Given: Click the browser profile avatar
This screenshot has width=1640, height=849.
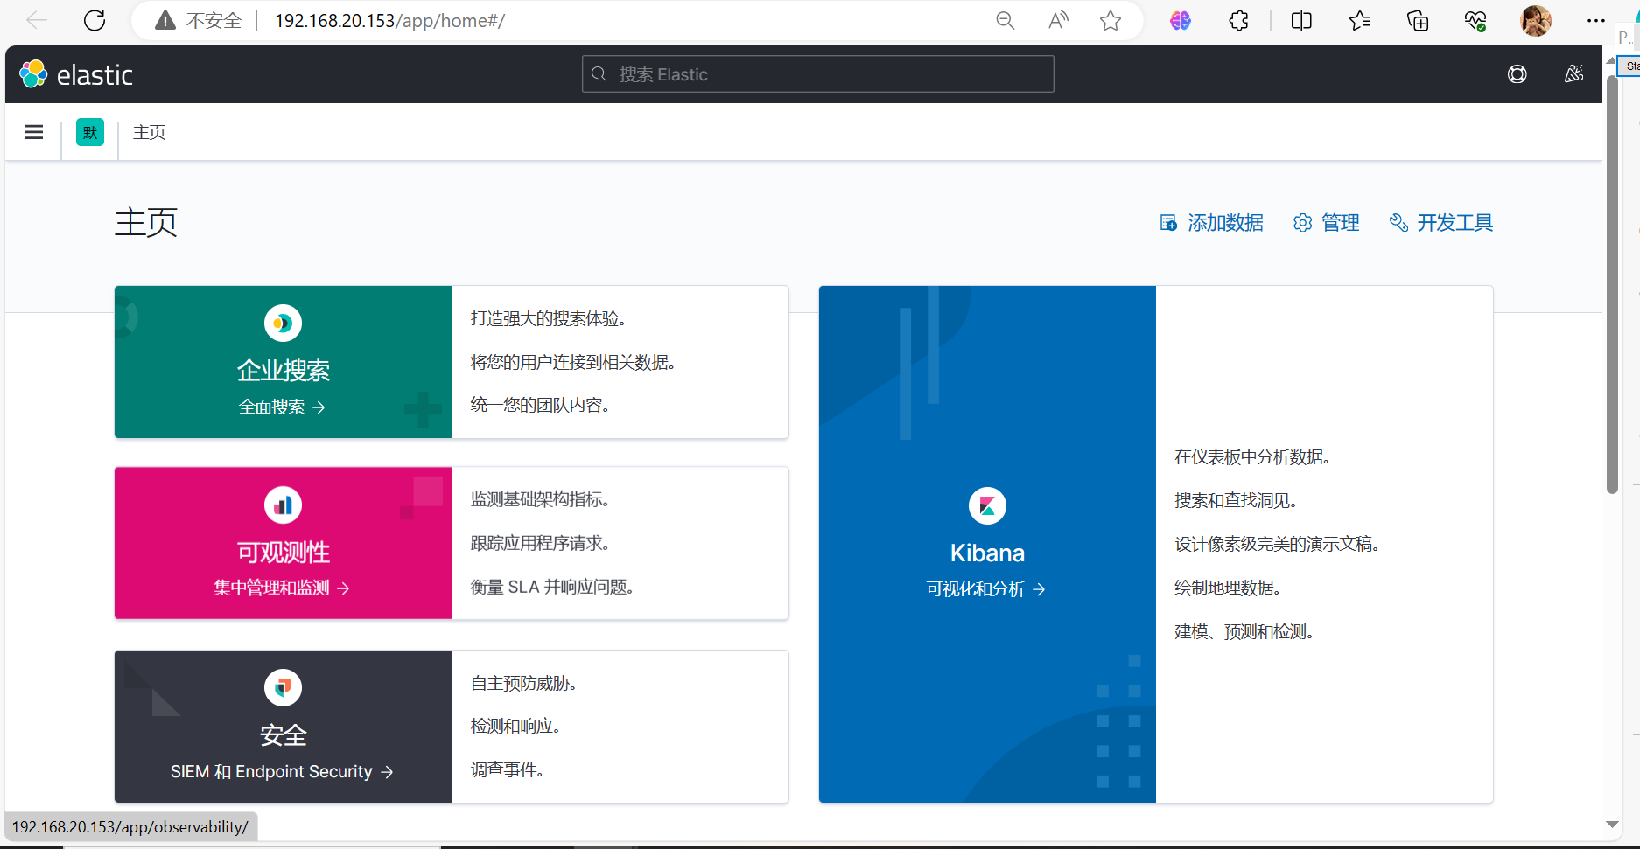Looking at the screenshot, I should tap(1536, 21).
